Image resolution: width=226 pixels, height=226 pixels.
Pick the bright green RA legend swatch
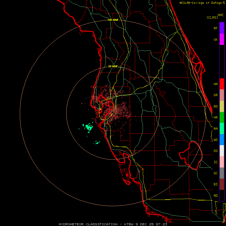coord(222,128)
